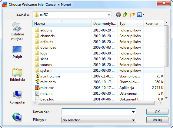Sort by the Data modyfi... column header
The height and width of the screenshot is (128, 173).
(x=104, y=24)
